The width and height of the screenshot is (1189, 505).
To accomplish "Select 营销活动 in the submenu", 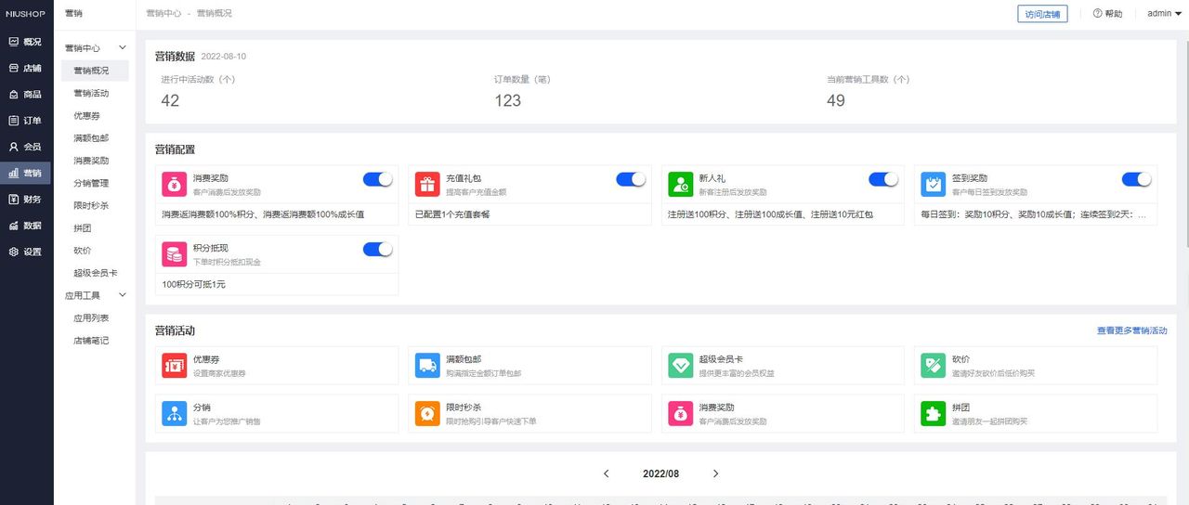I will 91,93.
